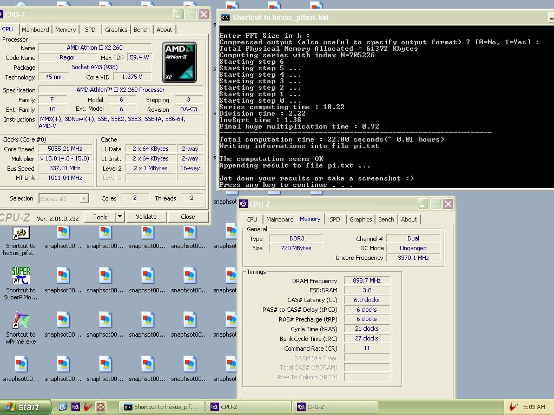554x415 pixels.
Task: Open Bench tab in CPU-Z CPU window
Action: pos(141,30)
